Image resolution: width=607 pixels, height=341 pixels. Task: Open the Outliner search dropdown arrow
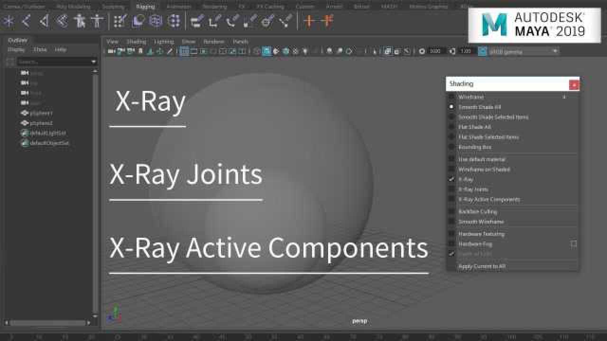tap(93, 61)
